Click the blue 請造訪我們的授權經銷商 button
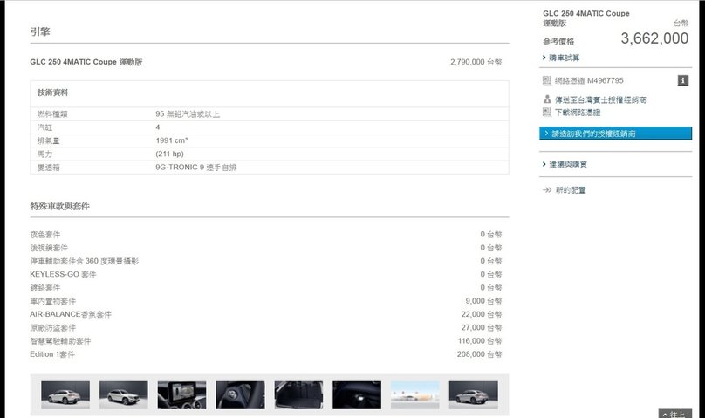 (x=615, y=134)
